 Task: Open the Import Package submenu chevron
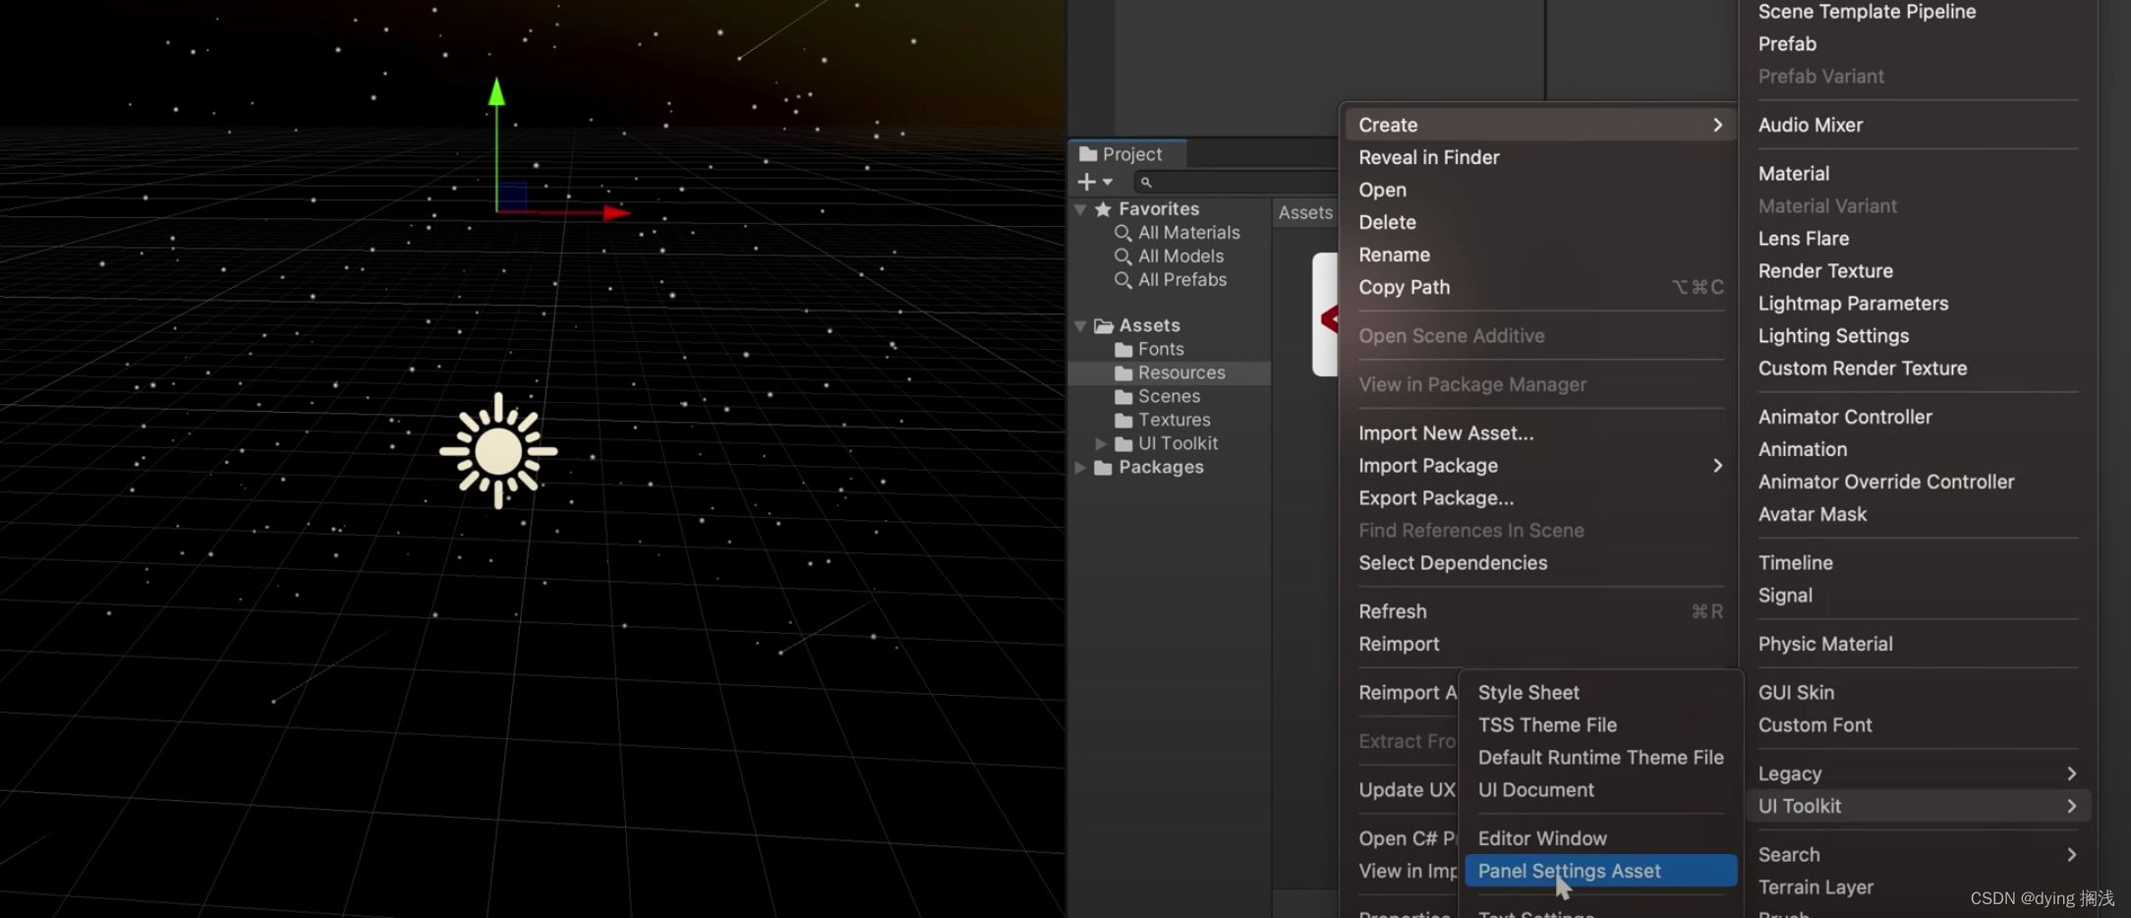coord(1717,465)
